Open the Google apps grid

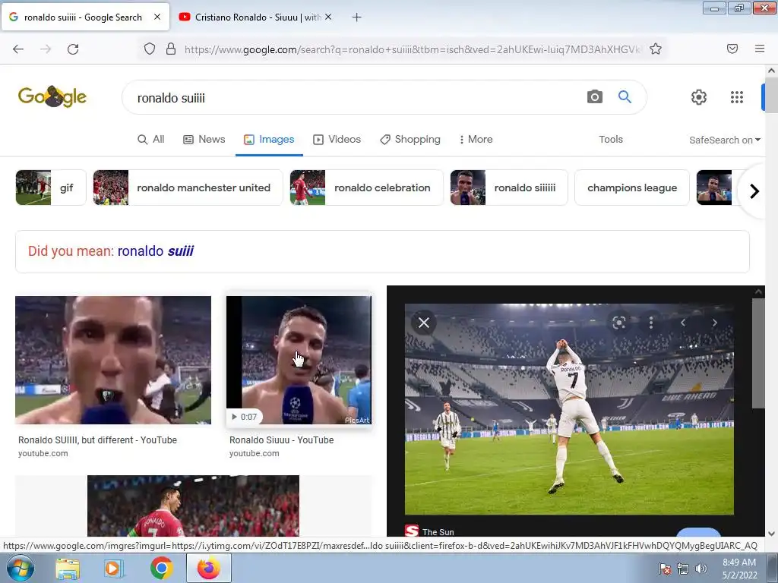(x=737, y=97)
